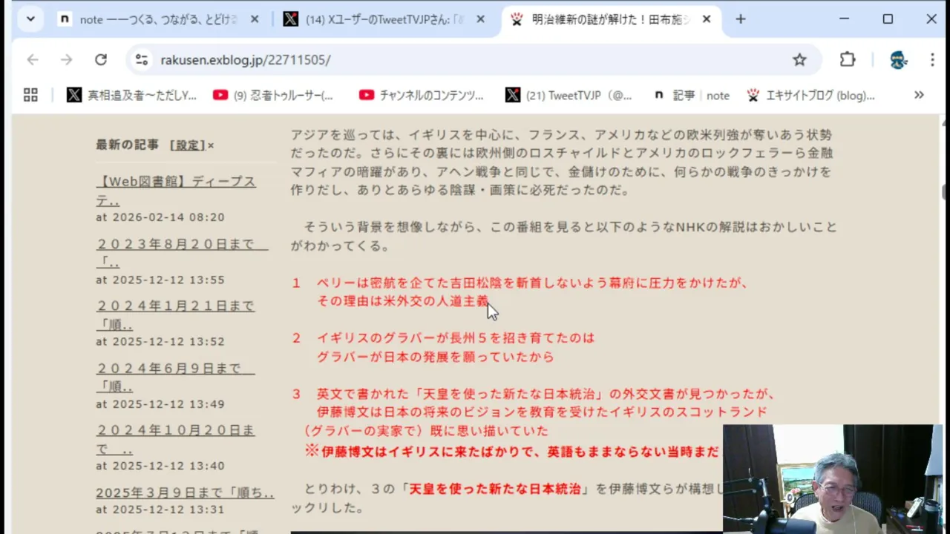This screenshot has height=534, width=950.
Task: Click paragraph starting アジアを巡っては
Action: (563, 162)
